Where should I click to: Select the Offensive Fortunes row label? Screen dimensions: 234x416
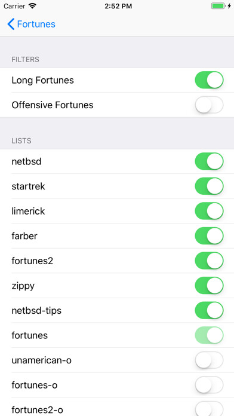point(53,105)
